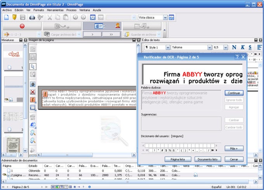Toggle the text view T icon in status bar
This screenshot has width=264, height=190.
pyautogui.click(x=66, y=187)
